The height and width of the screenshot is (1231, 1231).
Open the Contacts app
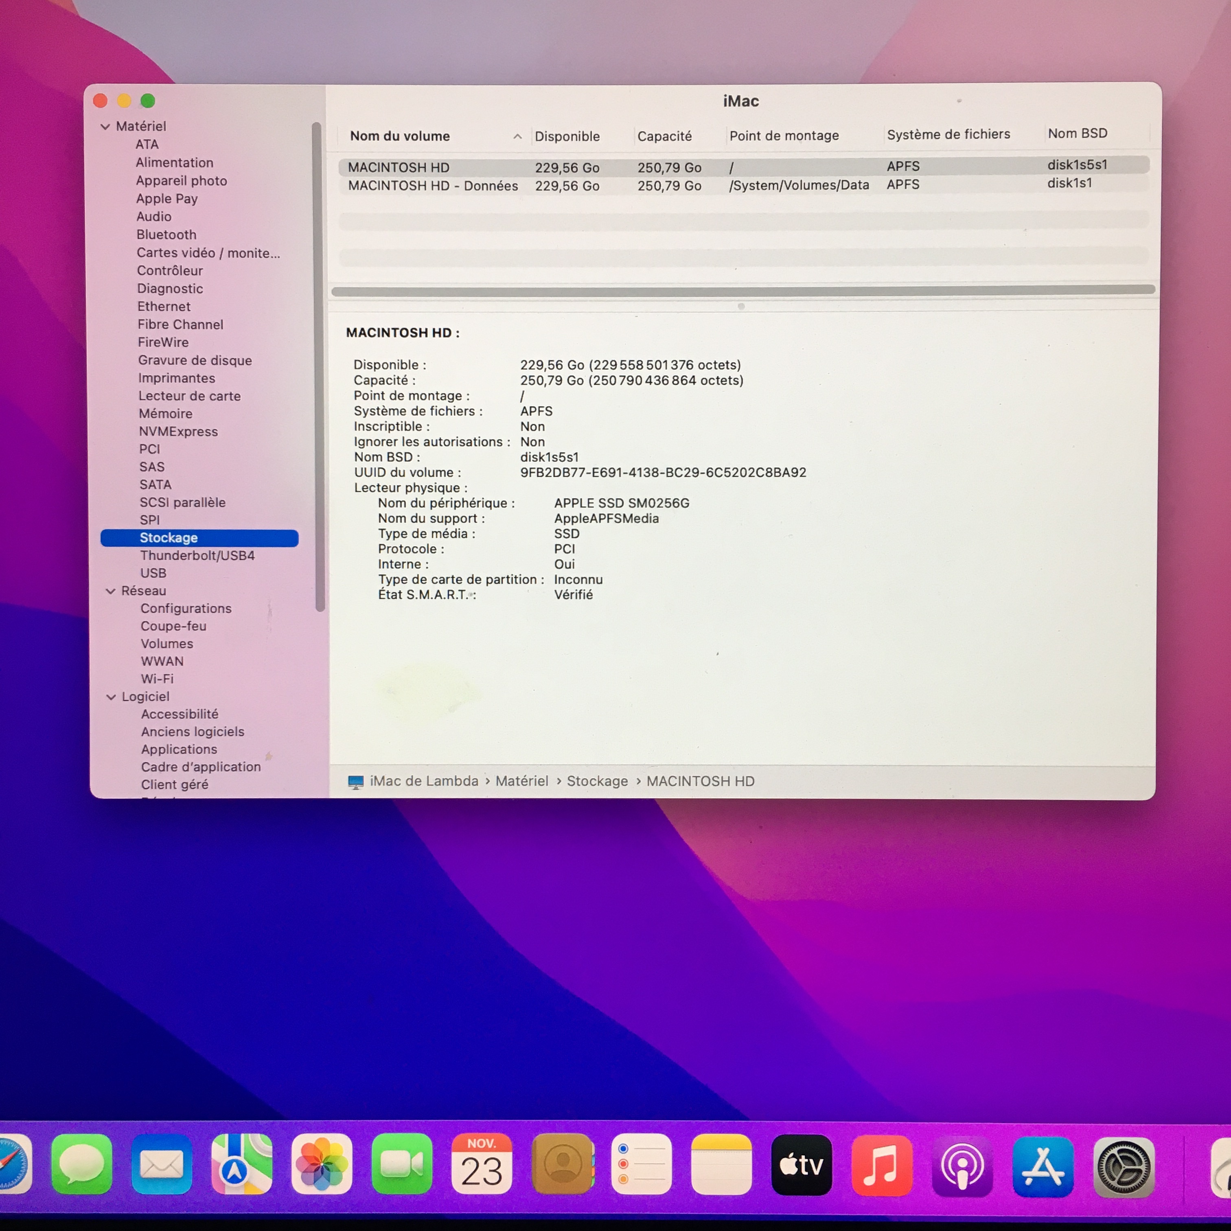pyautogui.click(x=563, y=1163)
